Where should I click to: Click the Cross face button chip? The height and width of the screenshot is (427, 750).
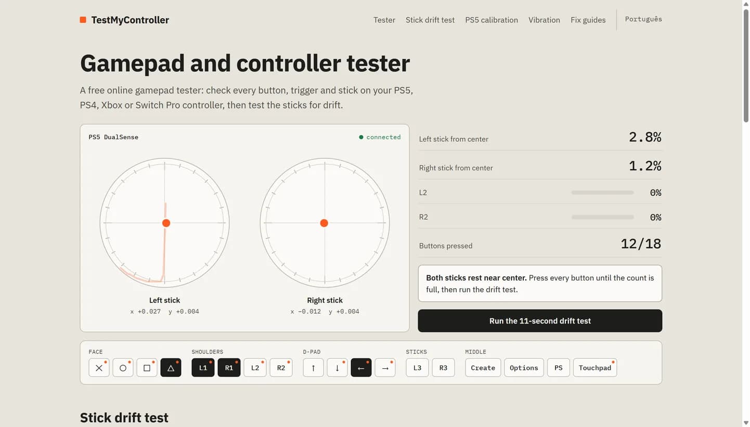pyautogui.click(x=99, y=368)
